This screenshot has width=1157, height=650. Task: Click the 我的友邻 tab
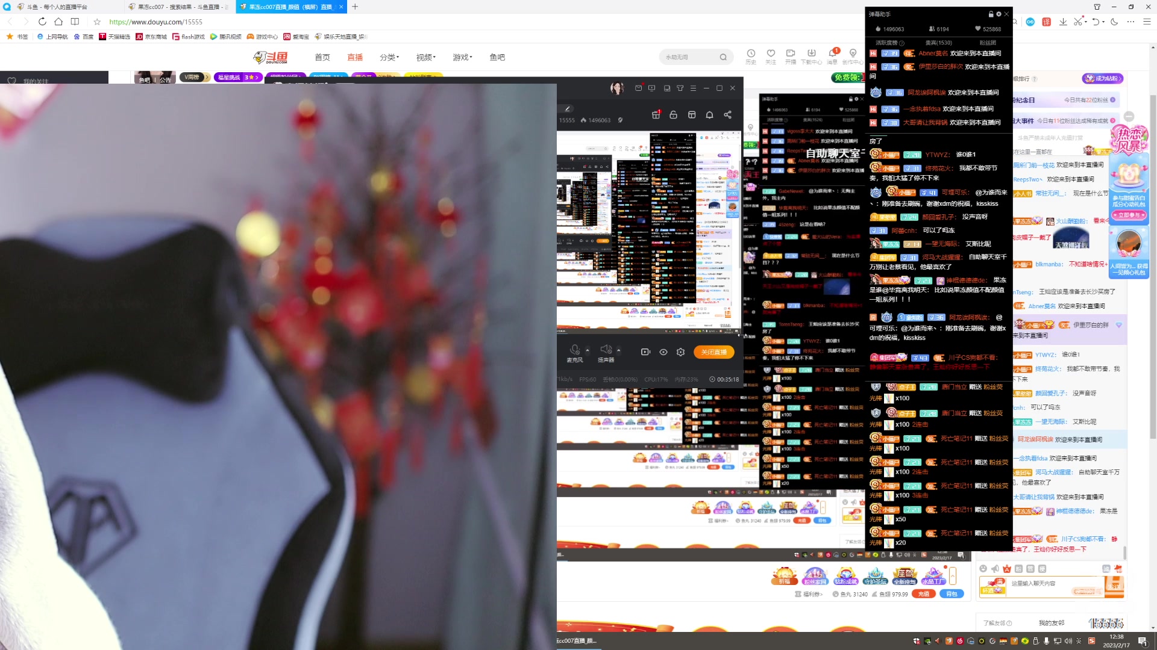pyautogui.click(x=1052, y=624)
